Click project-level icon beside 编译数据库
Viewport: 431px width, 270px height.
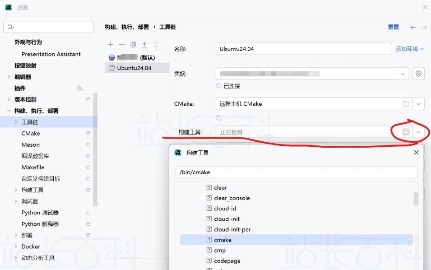(88, 156)
